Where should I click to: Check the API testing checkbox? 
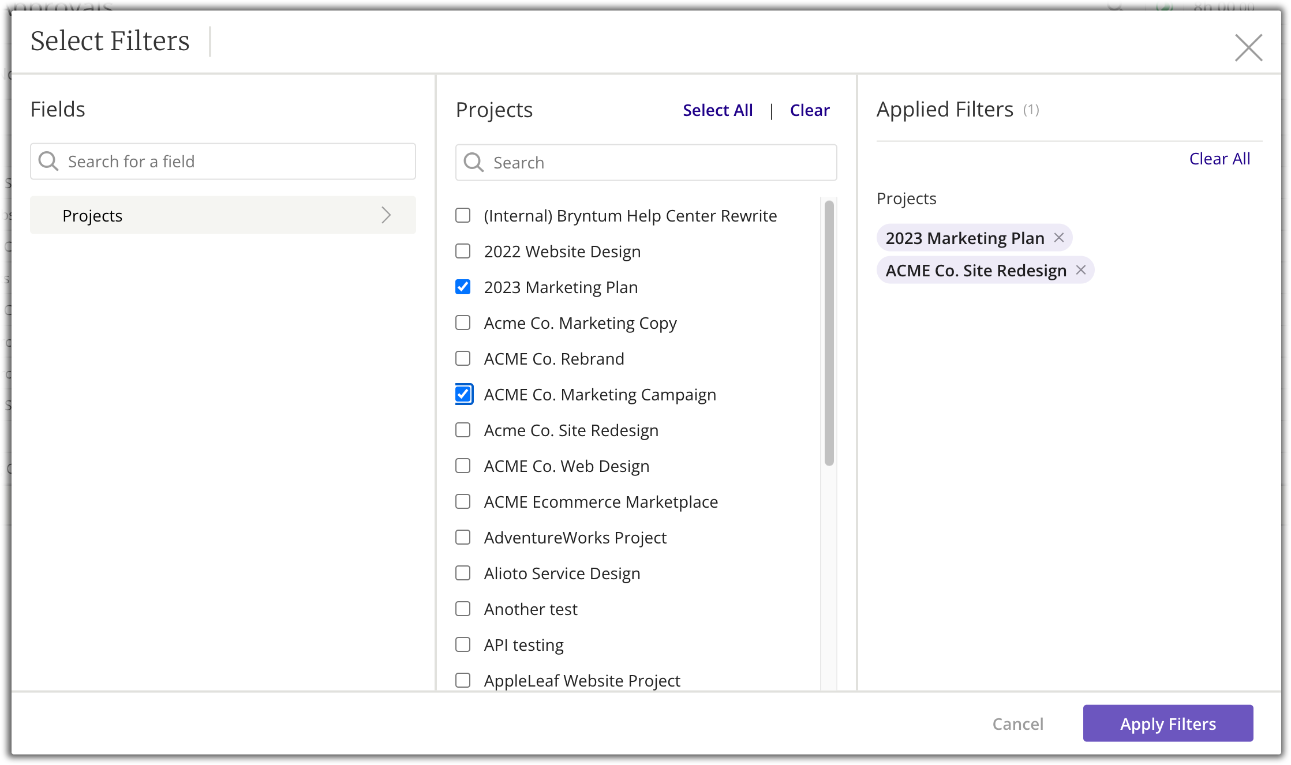tap(463, 644)
